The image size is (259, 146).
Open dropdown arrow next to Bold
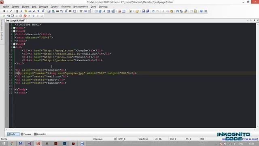pos(7,11)
